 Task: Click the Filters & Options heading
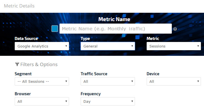tap(39, 64)
